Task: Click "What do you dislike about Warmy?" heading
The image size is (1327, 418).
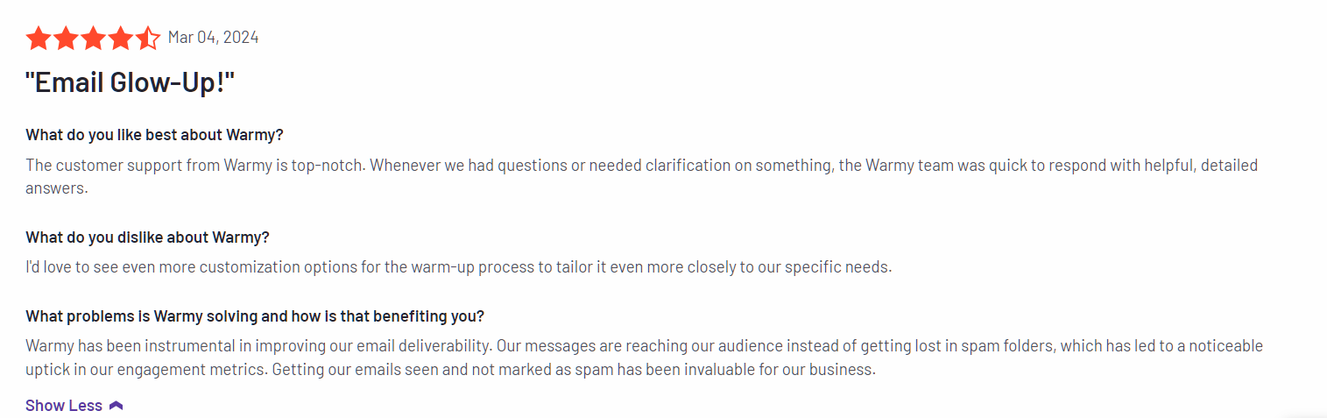Action: [x=147, y=237]
